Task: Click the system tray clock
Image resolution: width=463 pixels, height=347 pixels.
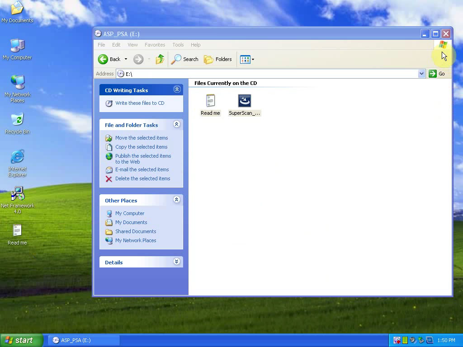Action: [x=446, y=340]
